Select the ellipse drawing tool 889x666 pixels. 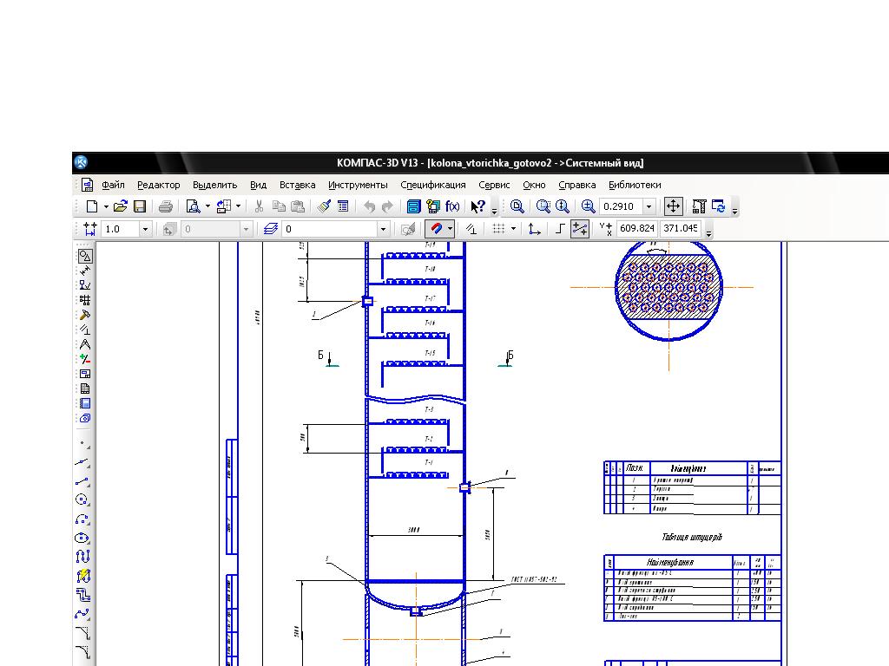(82, 538)
